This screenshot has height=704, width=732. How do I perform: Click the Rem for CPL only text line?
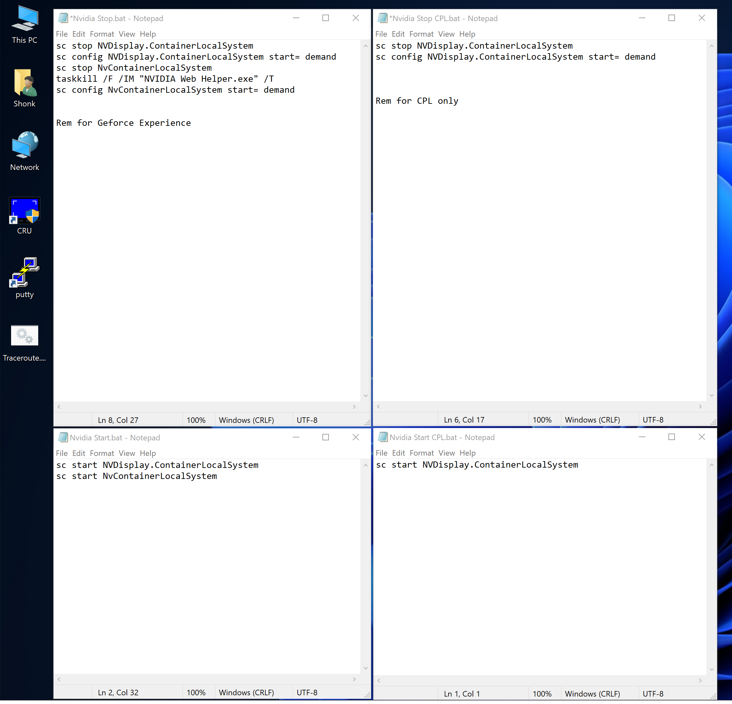[x=417, y=101]
